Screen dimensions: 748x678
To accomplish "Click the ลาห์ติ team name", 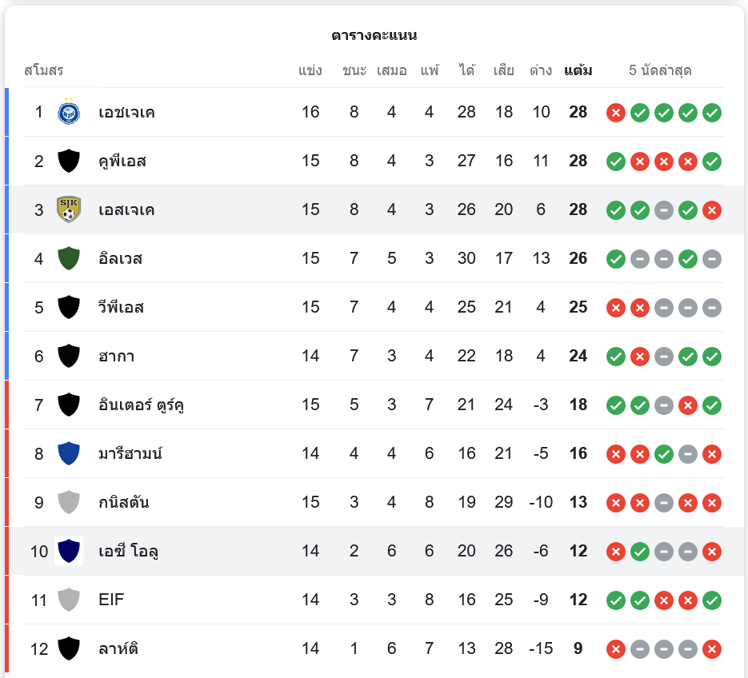I will pos(118,648).
